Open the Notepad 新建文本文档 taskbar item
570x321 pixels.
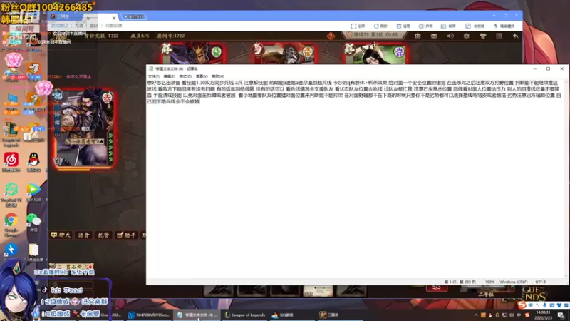point(197,315)
